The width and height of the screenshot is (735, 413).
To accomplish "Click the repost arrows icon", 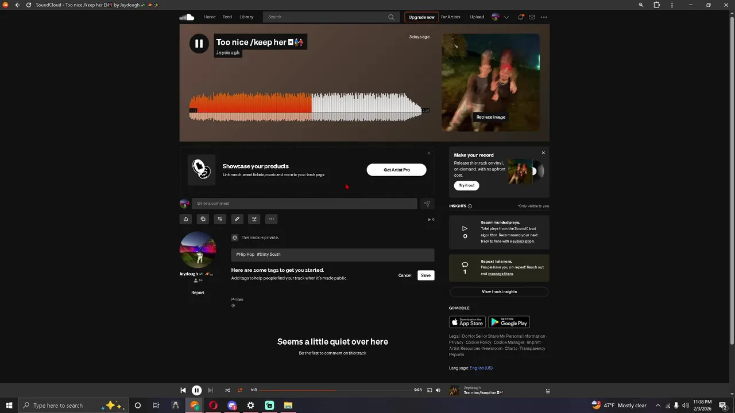I will (219, 219).
